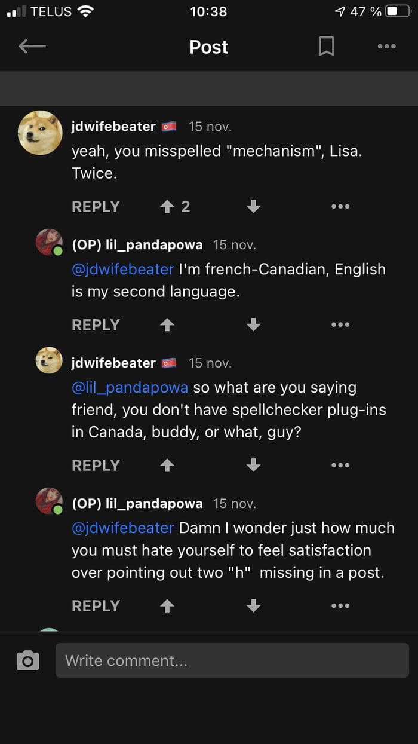The width and height of the screenshot is (418, 744).
Task: Open post options in header
Action: point(386,47)
